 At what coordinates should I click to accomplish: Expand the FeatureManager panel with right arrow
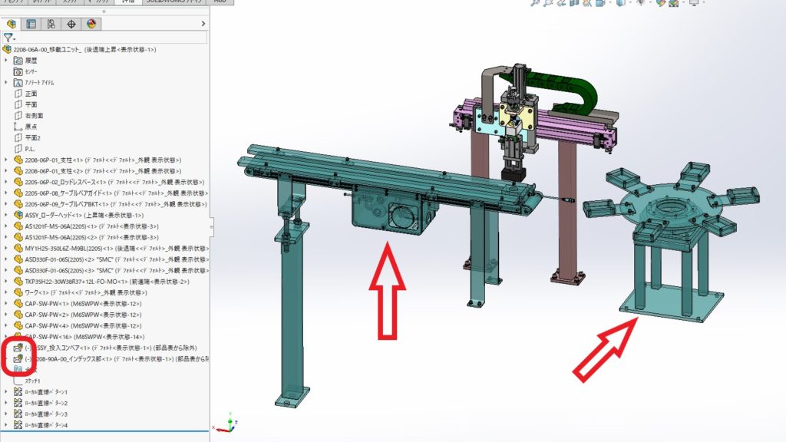(x=203, y=24)
